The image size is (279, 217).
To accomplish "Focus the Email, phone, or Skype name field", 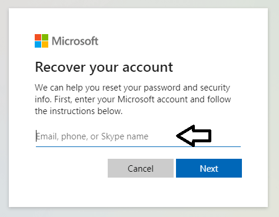I will point(138,136).
